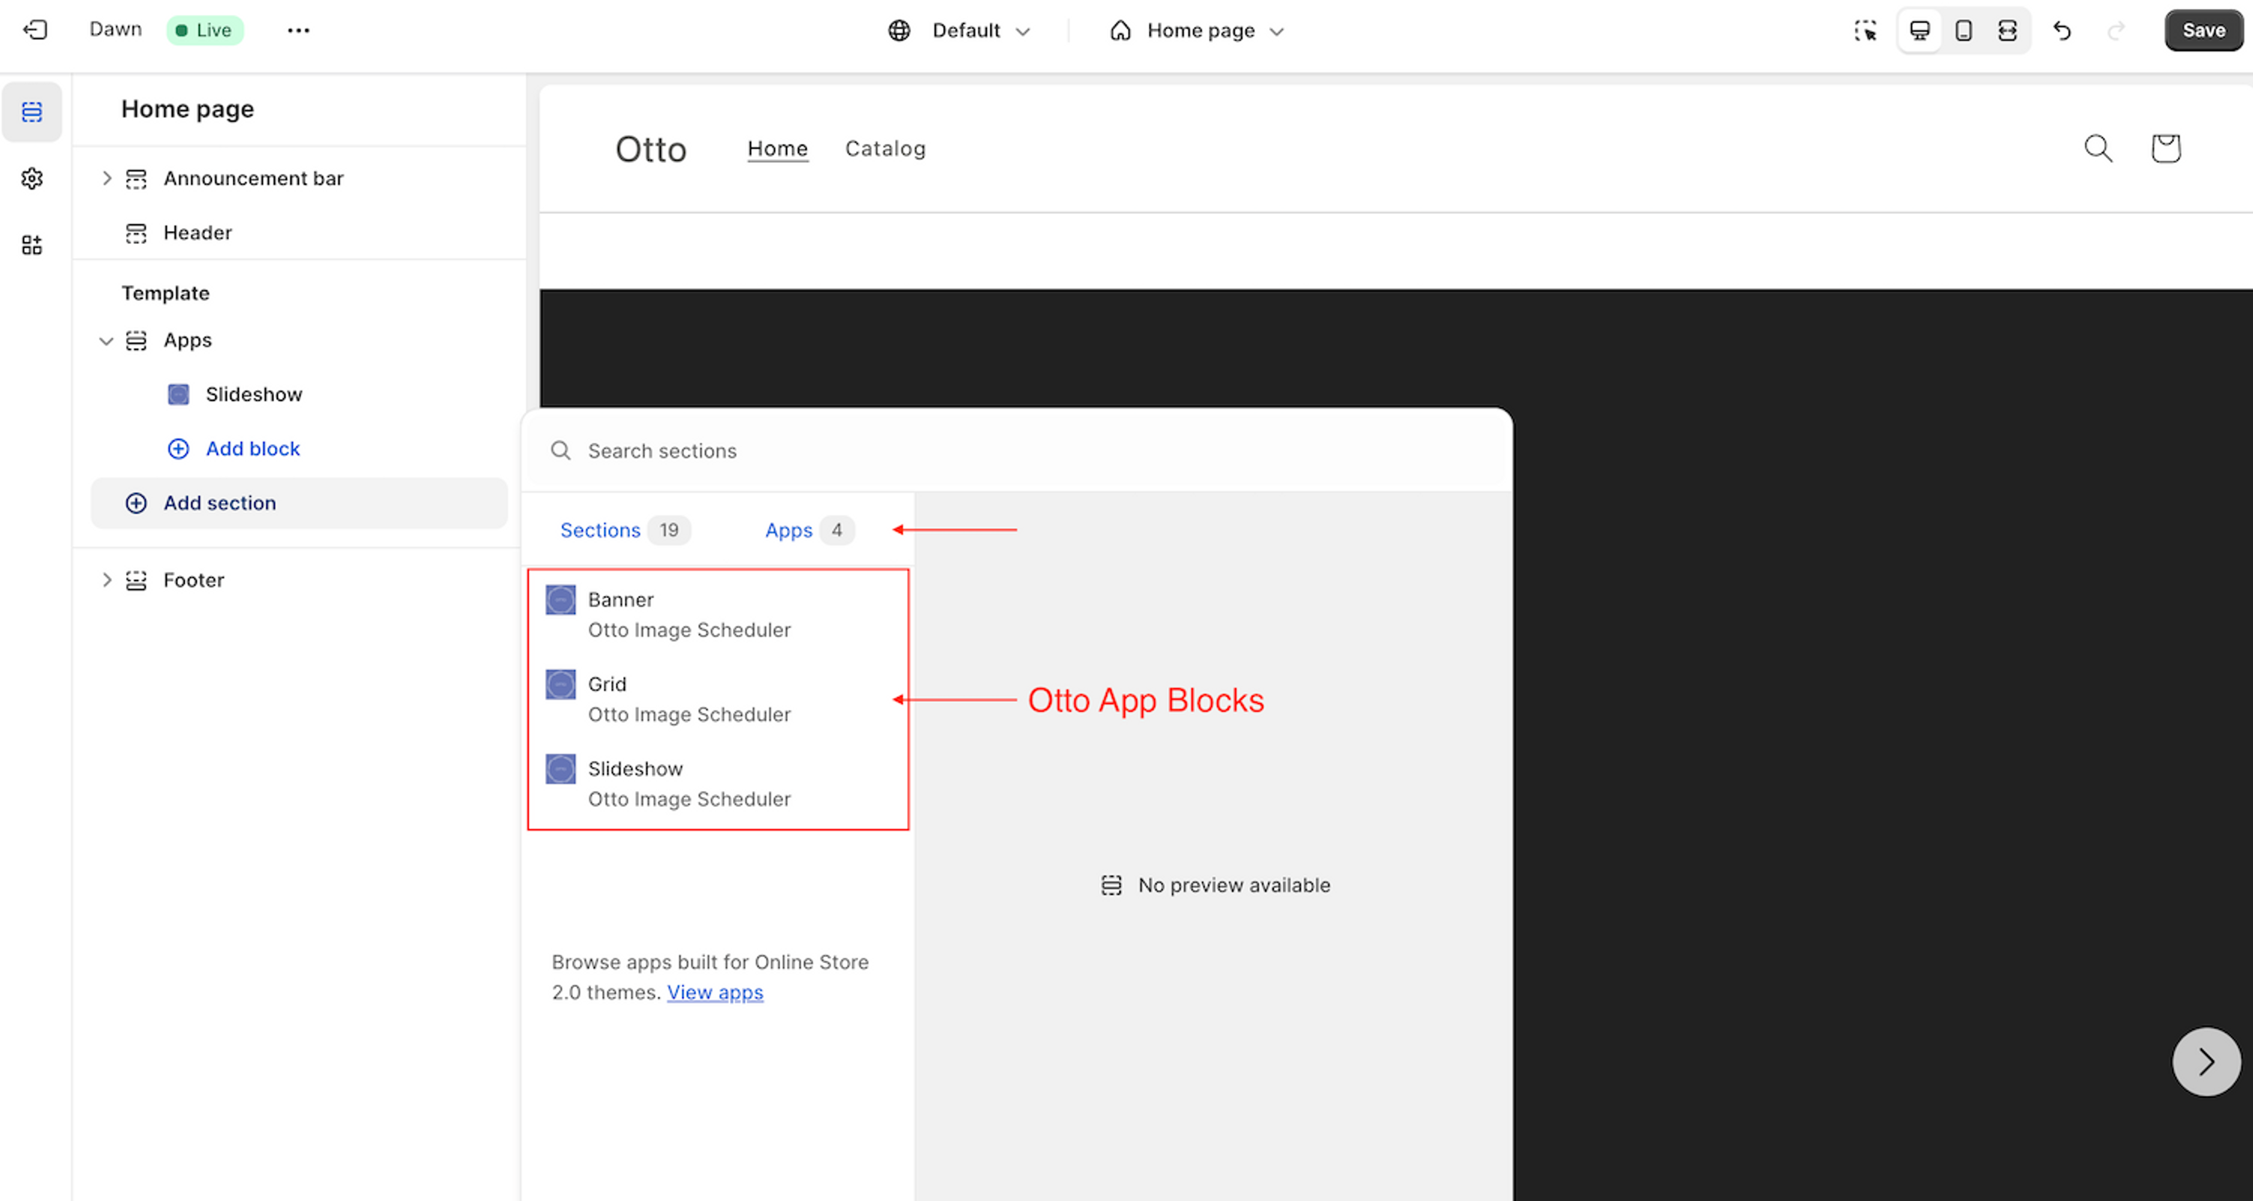Open the Home page template dropdown
This screenshot has width=2253, height=1201.
[1198, 30]
